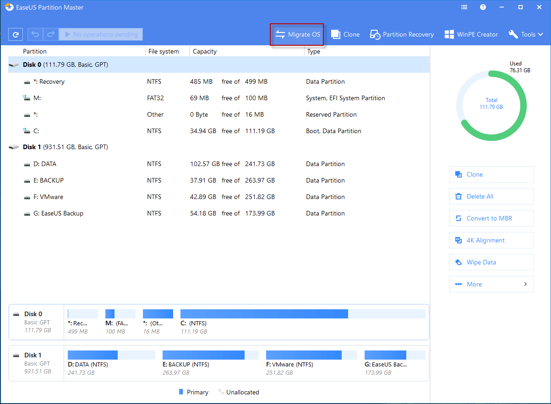Open the task list icon in title bar
Screen dimensions: 551x404
[x=464, y=7]
